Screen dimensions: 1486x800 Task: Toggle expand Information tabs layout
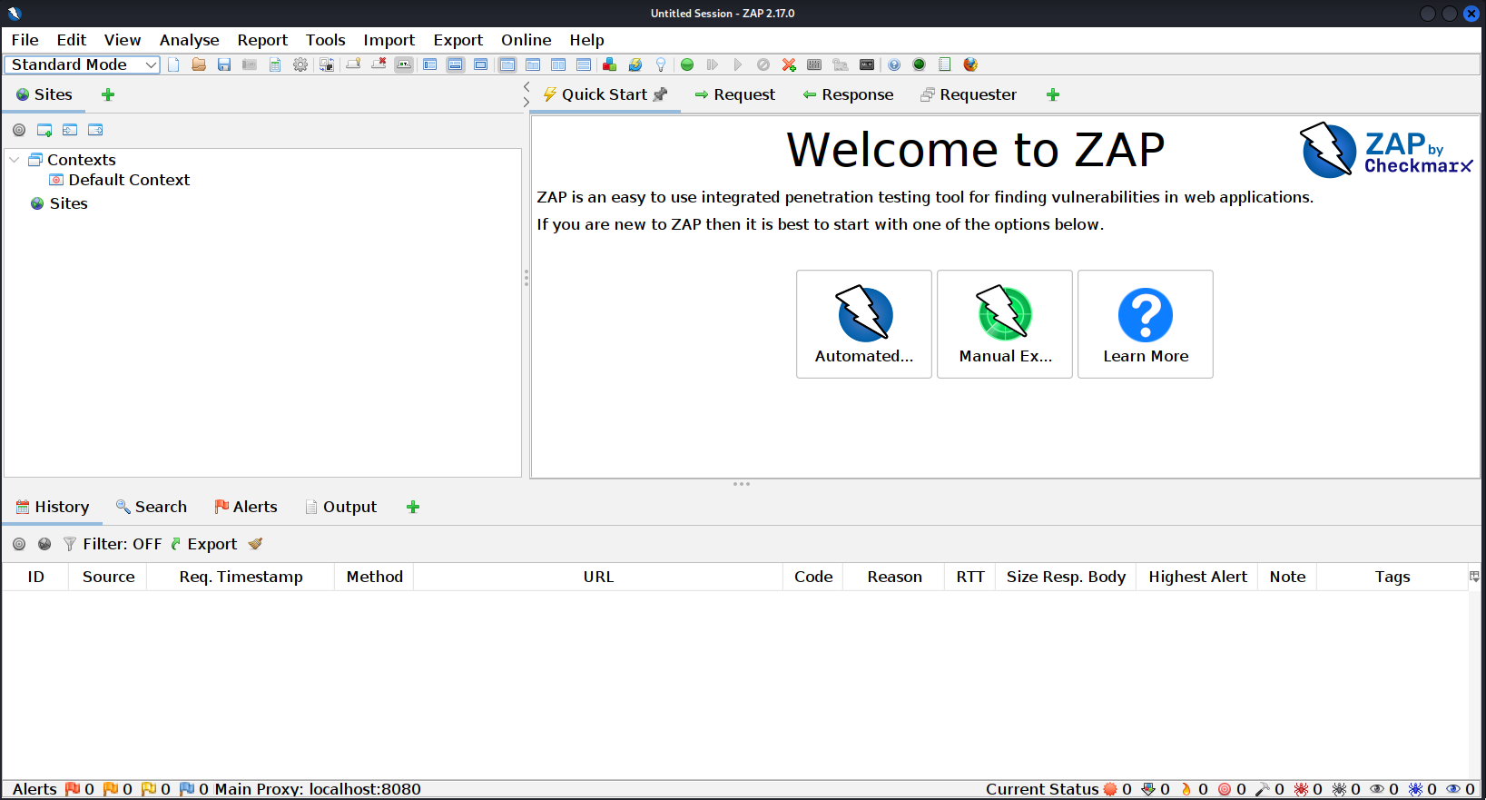click(x=456, y=64)
